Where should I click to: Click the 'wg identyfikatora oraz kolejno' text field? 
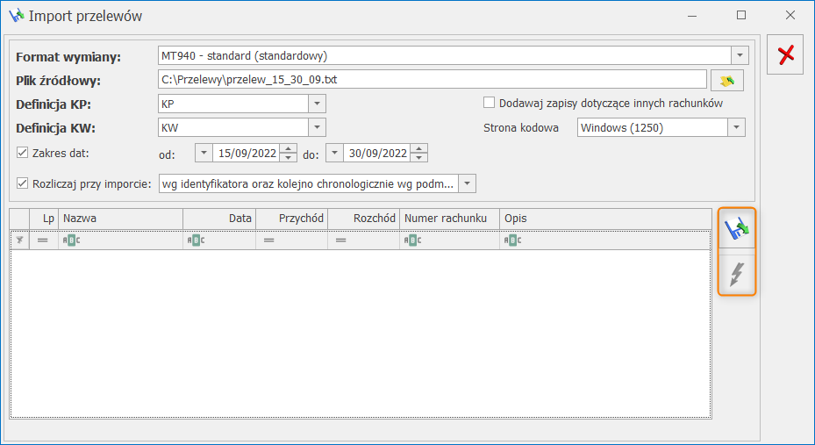tap(309, 183)
